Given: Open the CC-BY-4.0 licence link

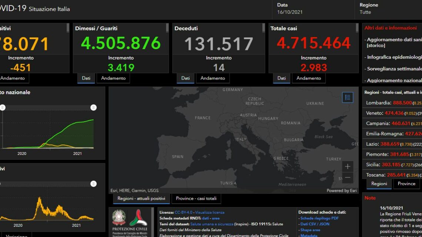Looking at the screenshot, I should coord(183,212).
